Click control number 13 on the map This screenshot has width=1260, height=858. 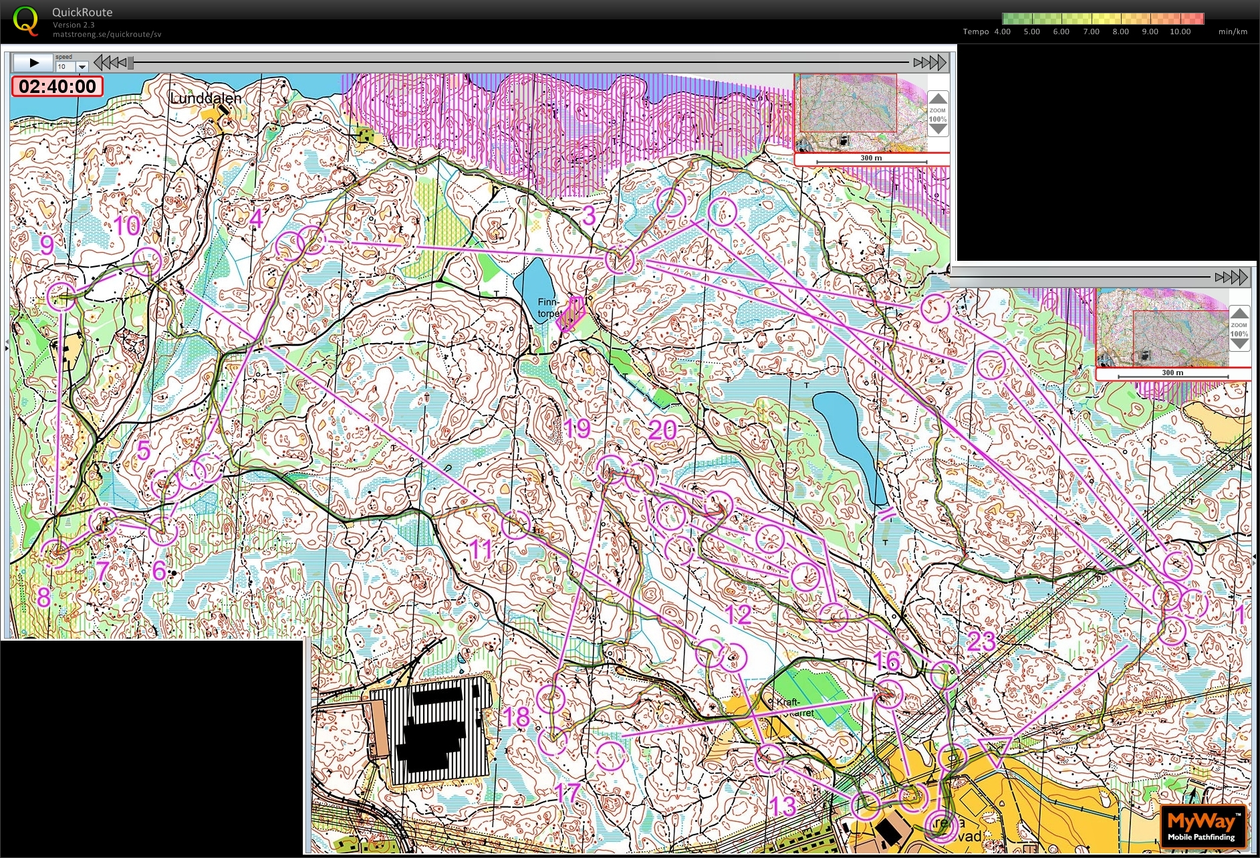(782, 807)
